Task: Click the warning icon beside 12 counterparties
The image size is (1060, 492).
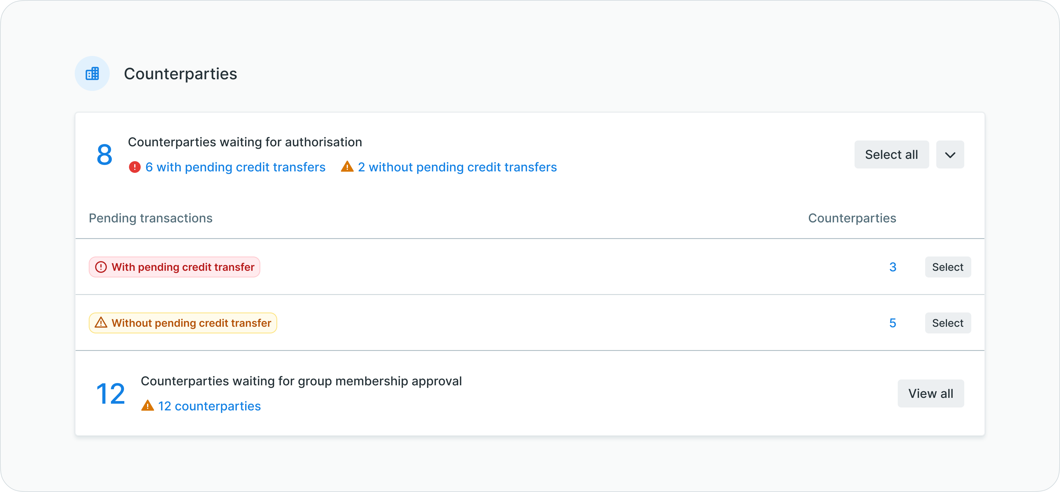Action: (147, 406)
